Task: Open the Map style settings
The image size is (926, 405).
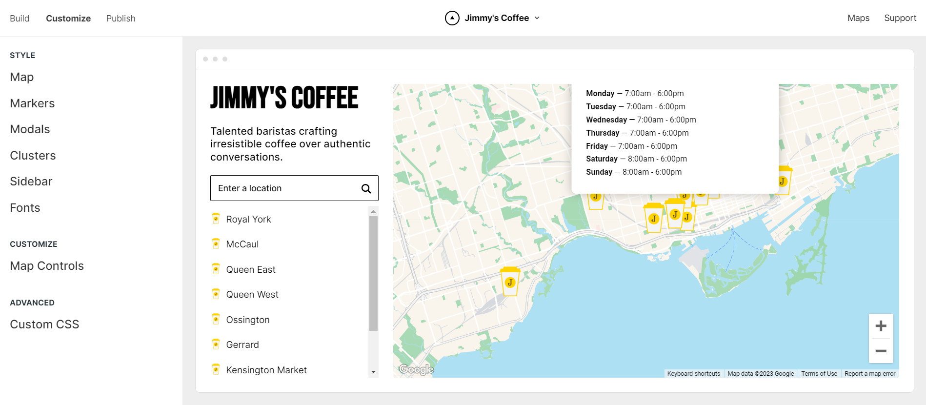Action: click(22, 77)
